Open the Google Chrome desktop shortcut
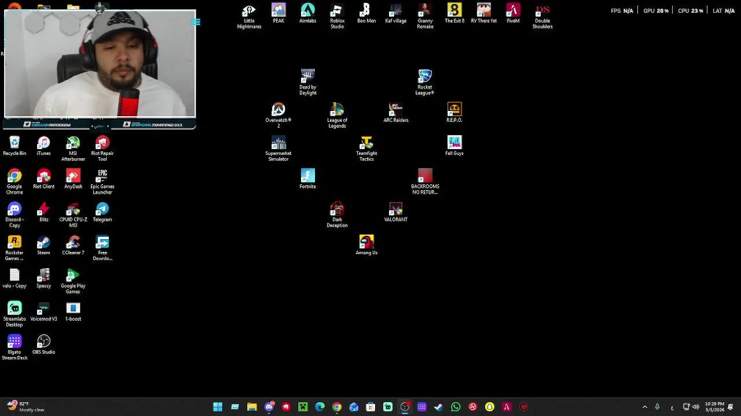 (14, 182)
